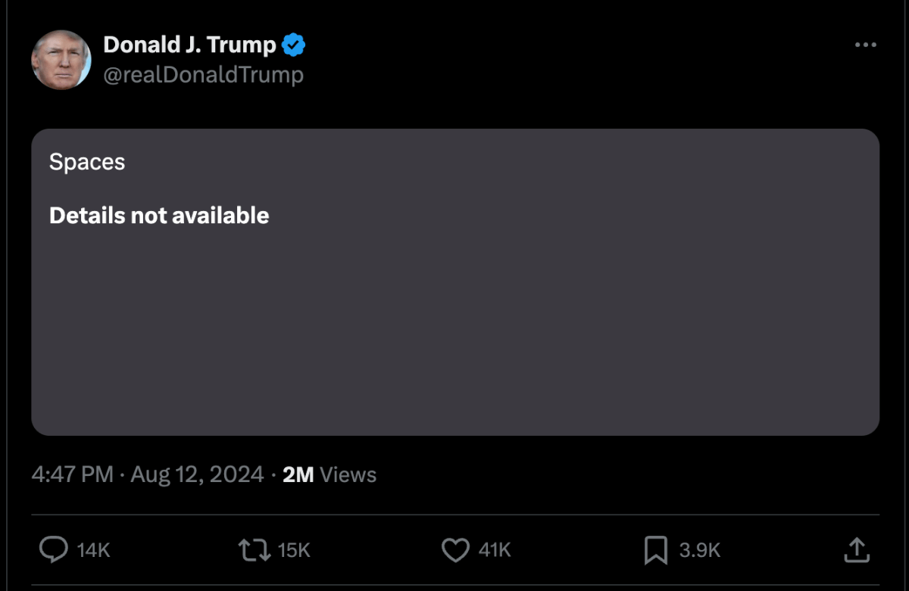Click the 15K reposts count
The image size is (909, 591).
295,551
